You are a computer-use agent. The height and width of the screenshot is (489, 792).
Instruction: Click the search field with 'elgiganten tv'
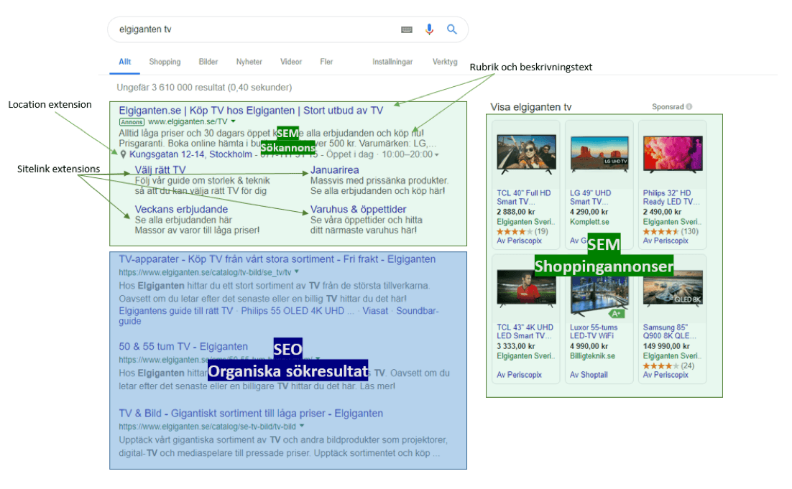click(x=288, y=29)
